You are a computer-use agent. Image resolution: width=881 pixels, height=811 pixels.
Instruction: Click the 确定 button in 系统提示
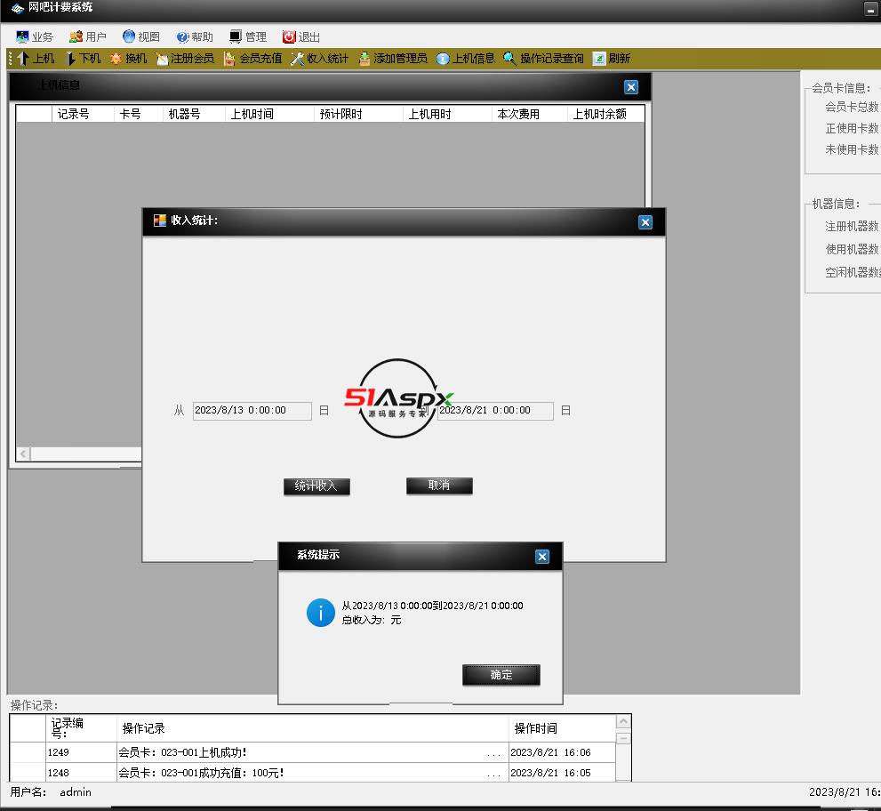click(501, 674)
